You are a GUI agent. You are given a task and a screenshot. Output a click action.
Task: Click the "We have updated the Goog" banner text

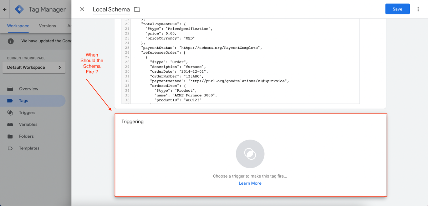[46, 41]
